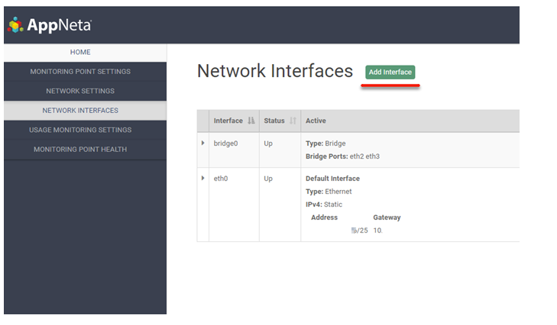Select the bridge0 interface name
The image size is (557, 325).
pos(226,143)
